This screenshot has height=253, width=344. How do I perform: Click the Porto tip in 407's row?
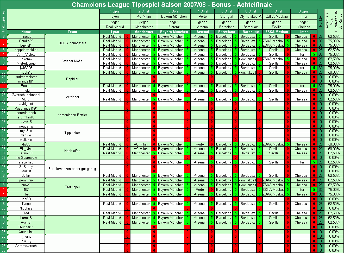pyautogui.click(x=200, y=190)
